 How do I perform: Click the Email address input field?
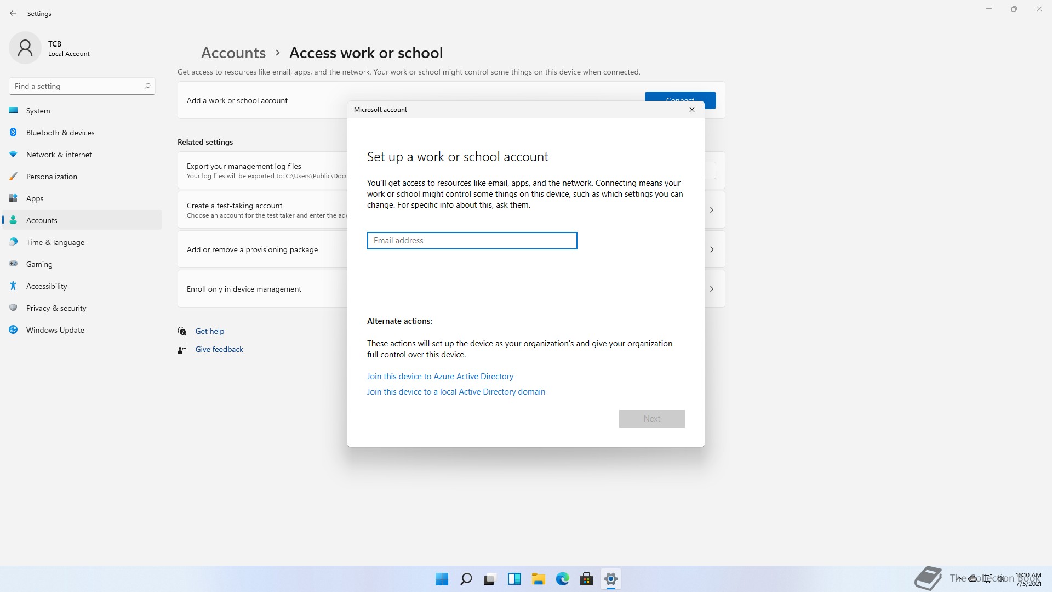[x=472, y=241]
